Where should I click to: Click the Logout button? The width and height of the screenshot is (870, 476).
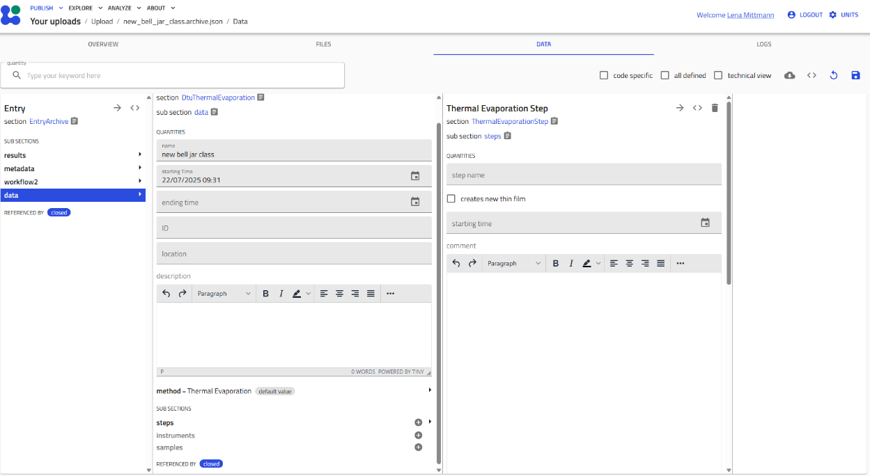[805, 15]
